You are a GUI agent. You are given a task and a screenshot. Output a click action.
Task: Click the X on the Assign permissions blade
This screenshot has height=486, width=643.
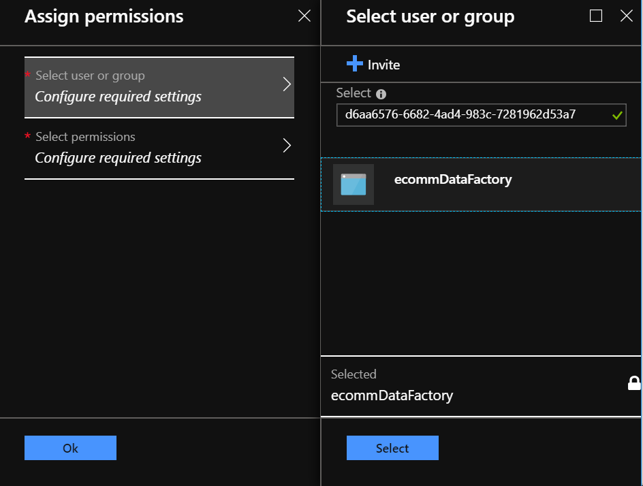[x=304, y=16]
